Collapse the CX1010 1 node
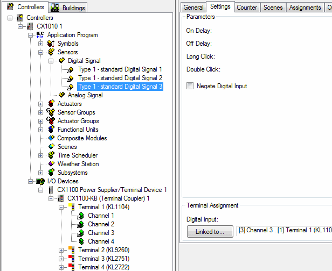The width and height of the screenshot is (332, 271). click(20, 26)
